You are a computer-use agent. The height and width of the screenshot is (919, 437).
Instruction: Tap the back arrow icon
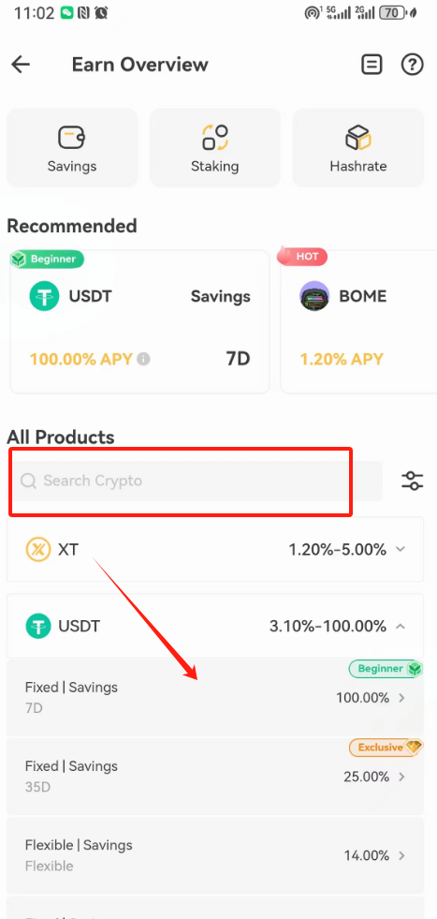pos(22,65)
